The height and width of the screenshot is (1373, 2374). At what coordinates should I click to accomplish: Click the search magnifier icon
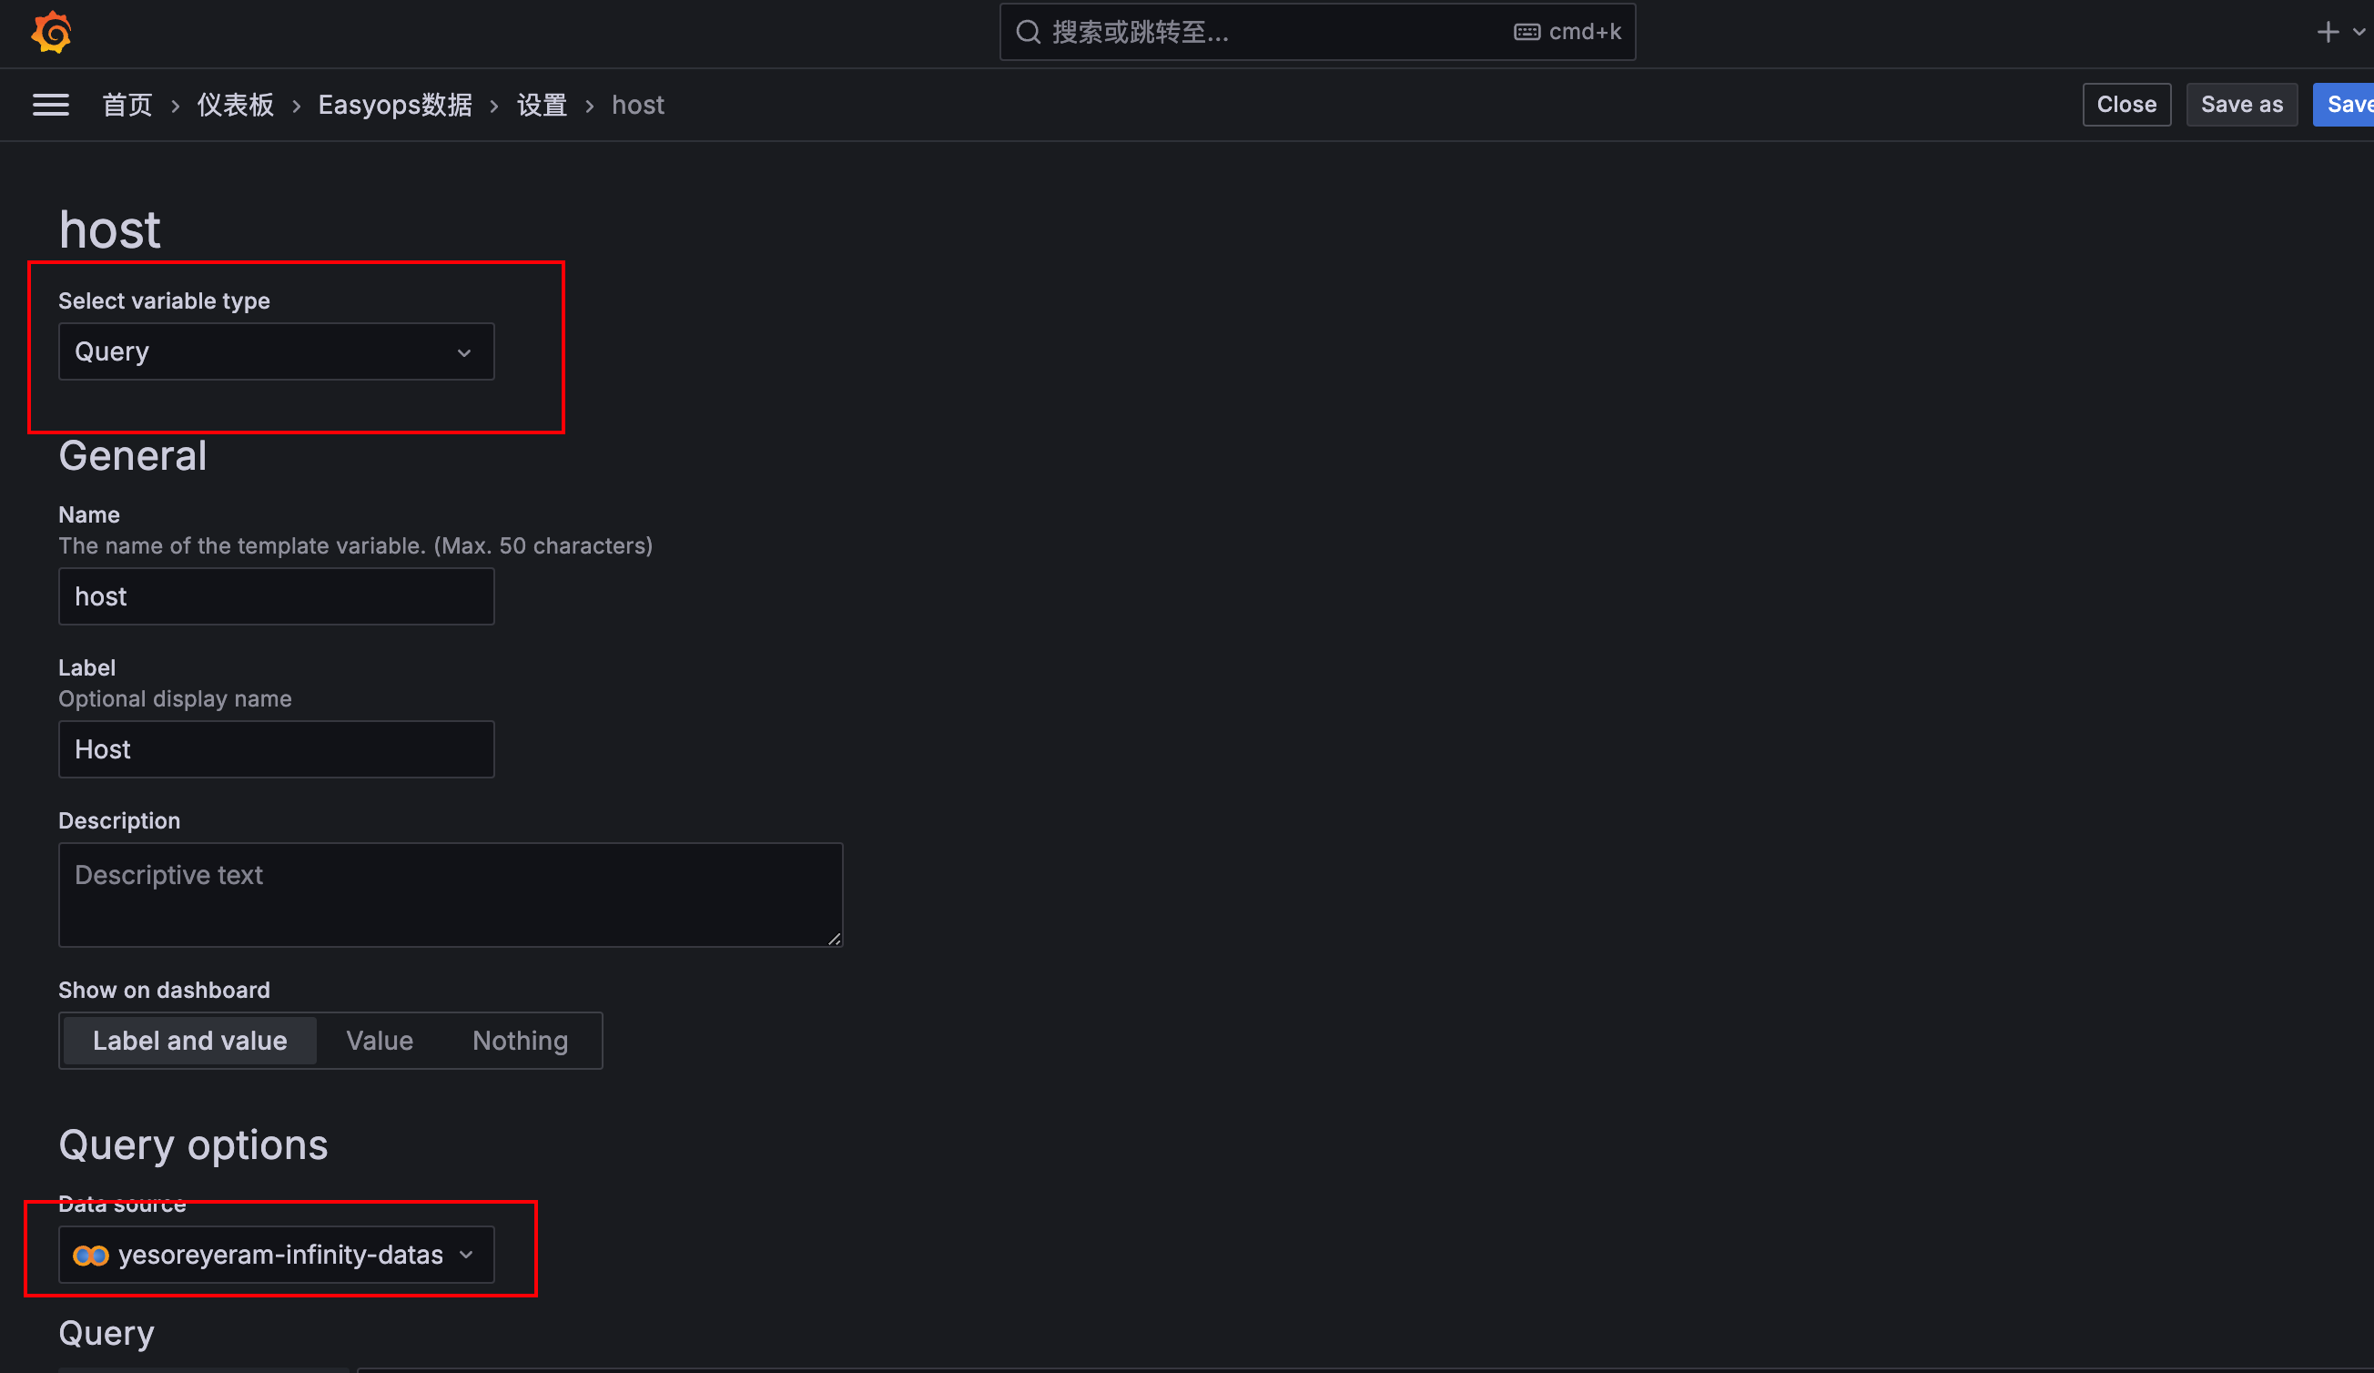click(1028, 32)
